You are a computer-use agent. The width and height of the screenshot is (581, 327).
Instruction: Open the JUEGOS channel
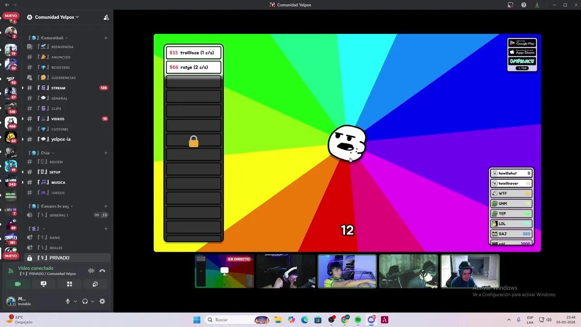tap(67, 193)
